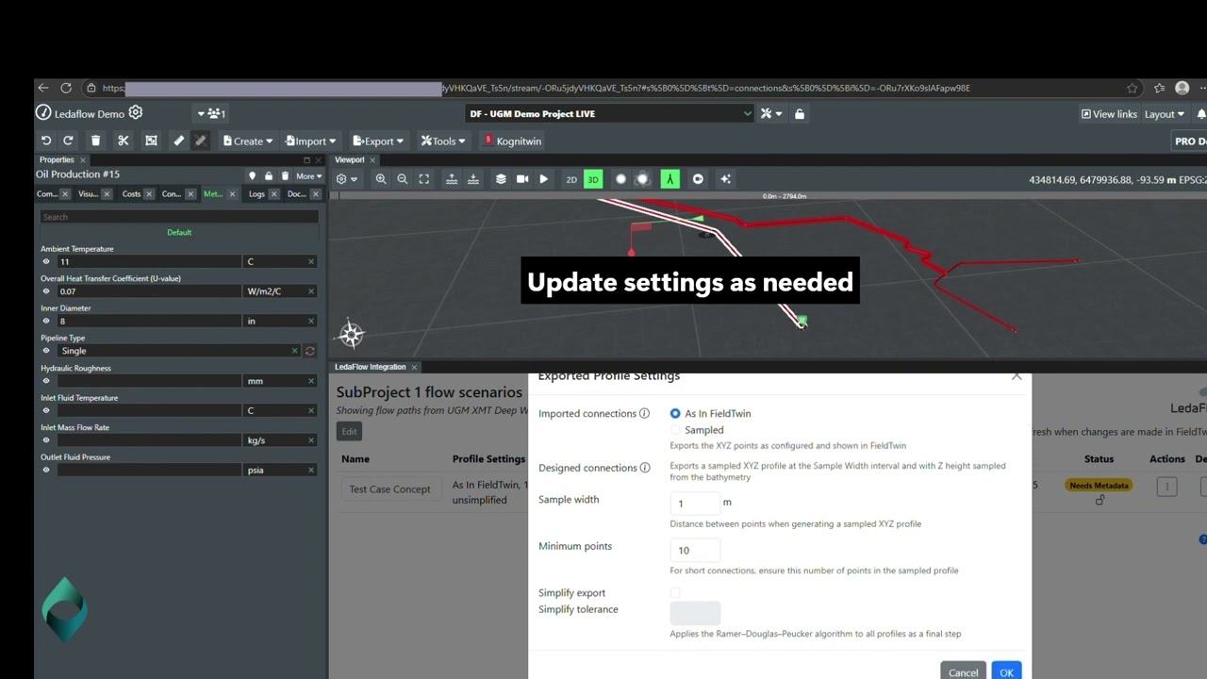1207x679 pixels.
Task: Toggle visibility eye for Ambient Temperature
Action: coord(46,261)
